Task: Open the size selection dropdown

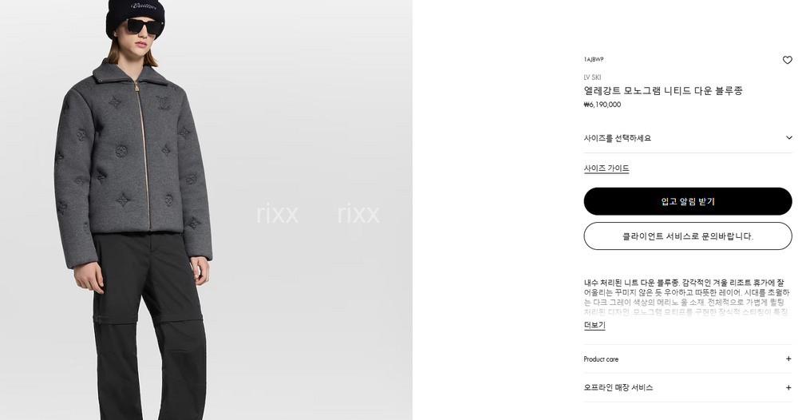Action: click(x=688, y=138)
